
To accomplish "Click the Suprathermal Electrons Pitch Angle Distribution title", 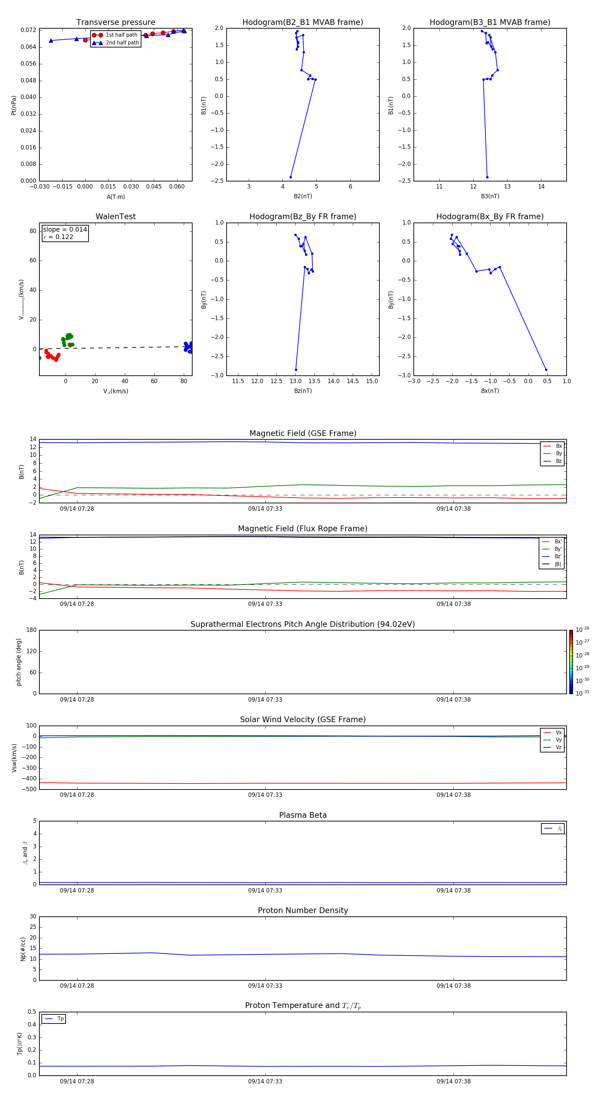I will 303,624.
